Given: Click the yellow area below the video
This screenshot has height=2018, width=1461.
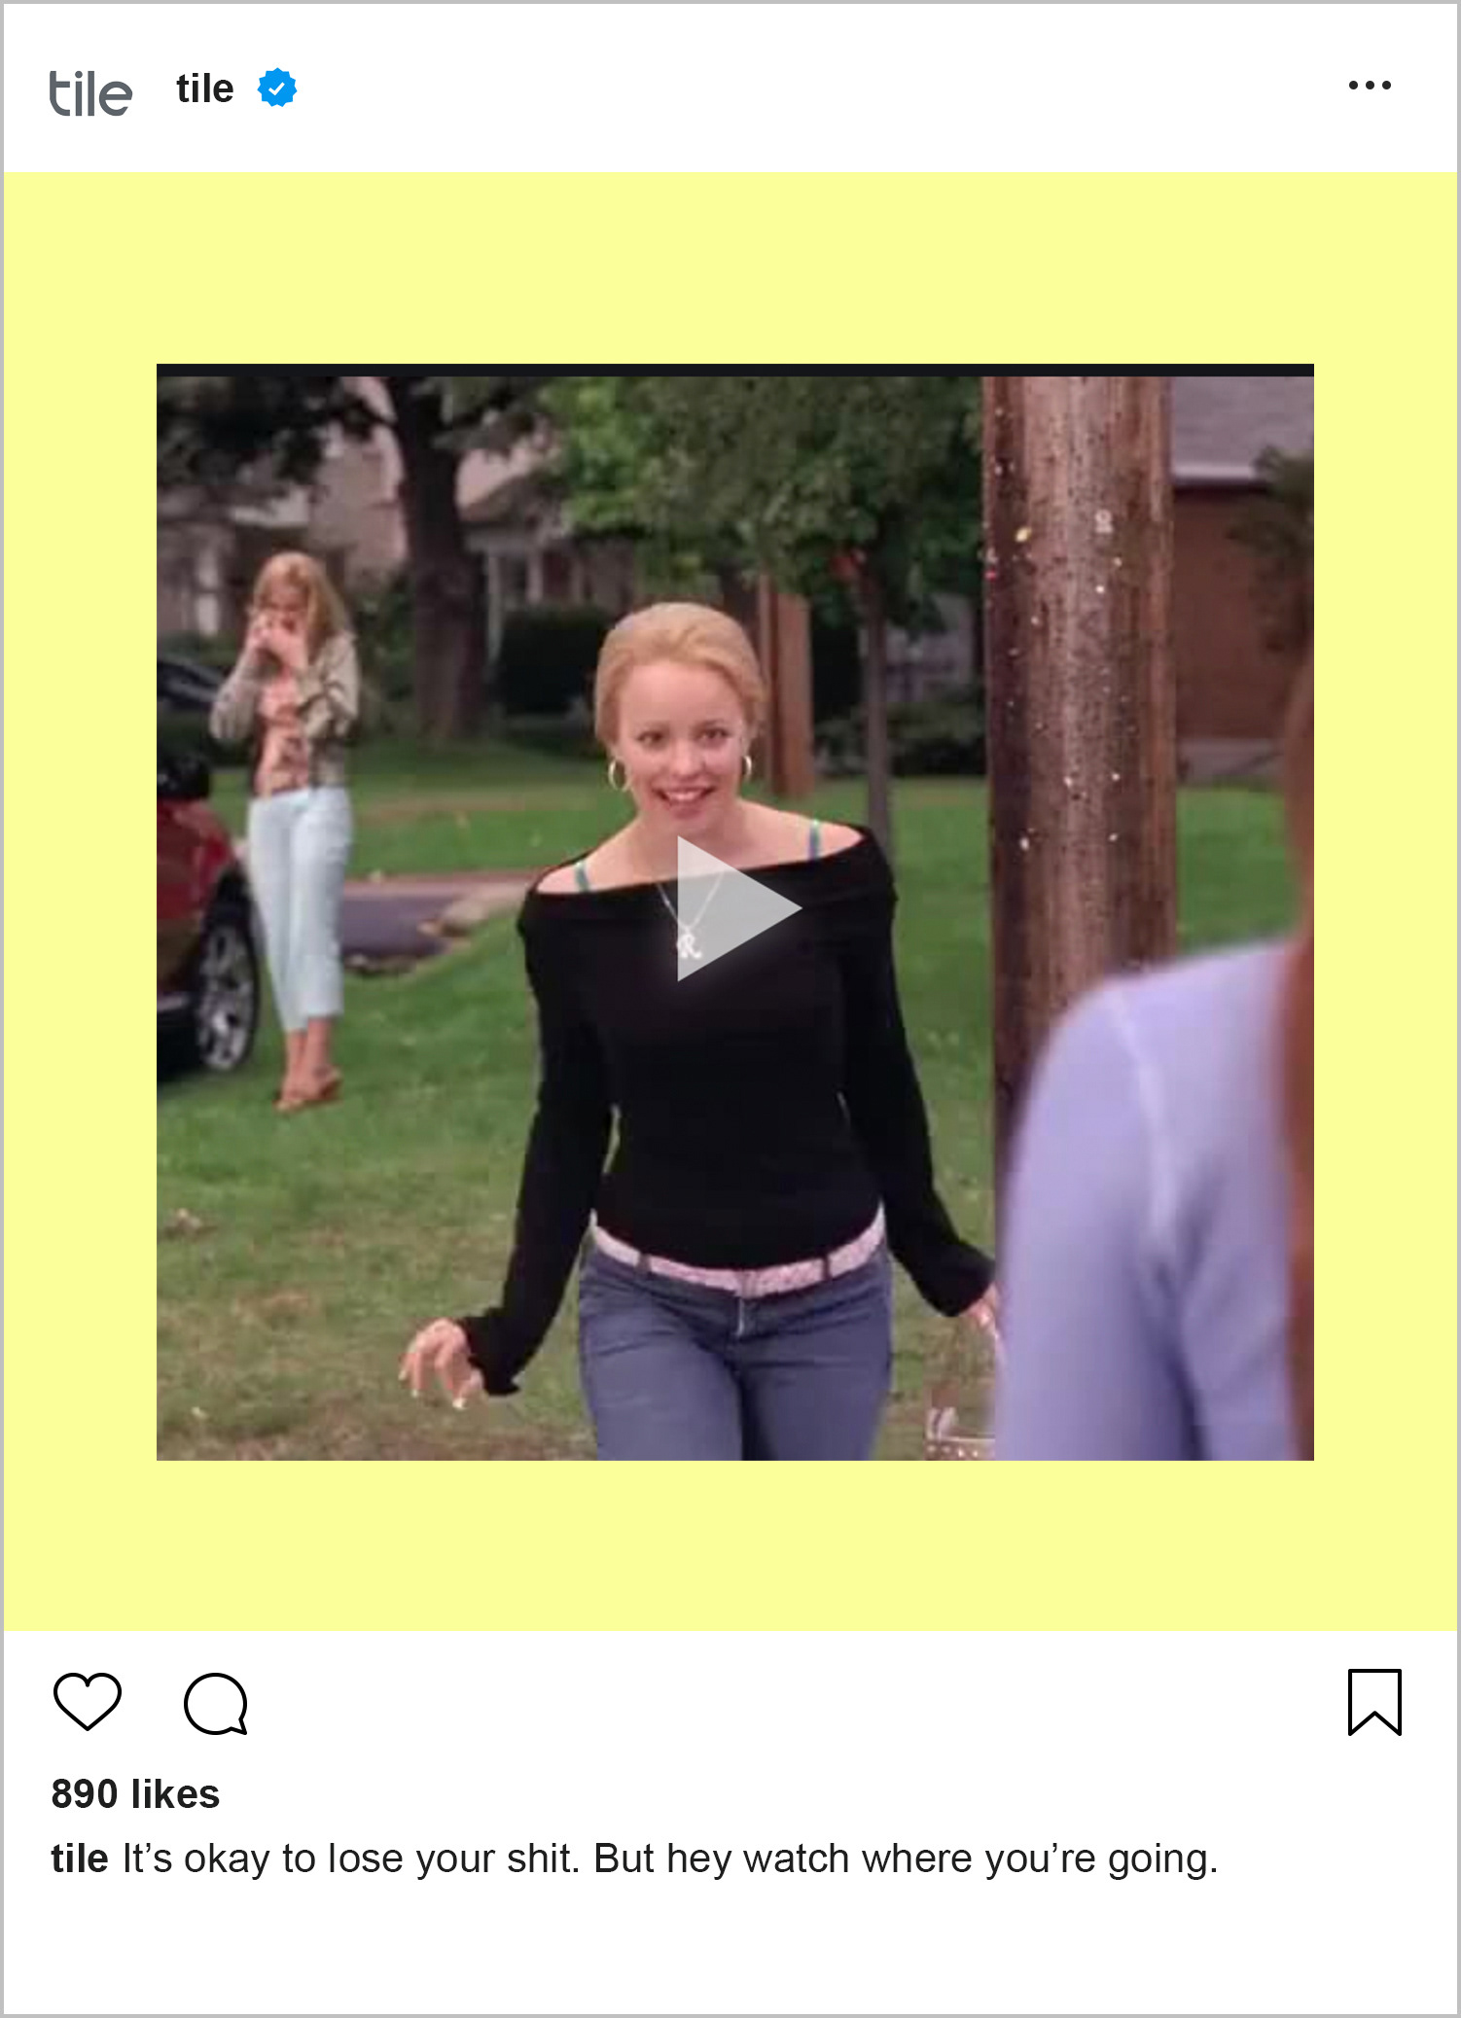Looking at the screenshot, I should click(730, 1544).
